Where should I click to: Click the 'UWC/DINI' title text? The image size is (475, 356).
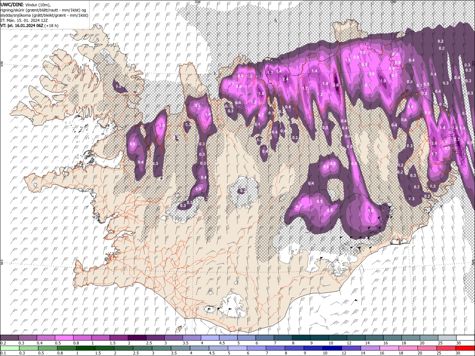point(12,4)
